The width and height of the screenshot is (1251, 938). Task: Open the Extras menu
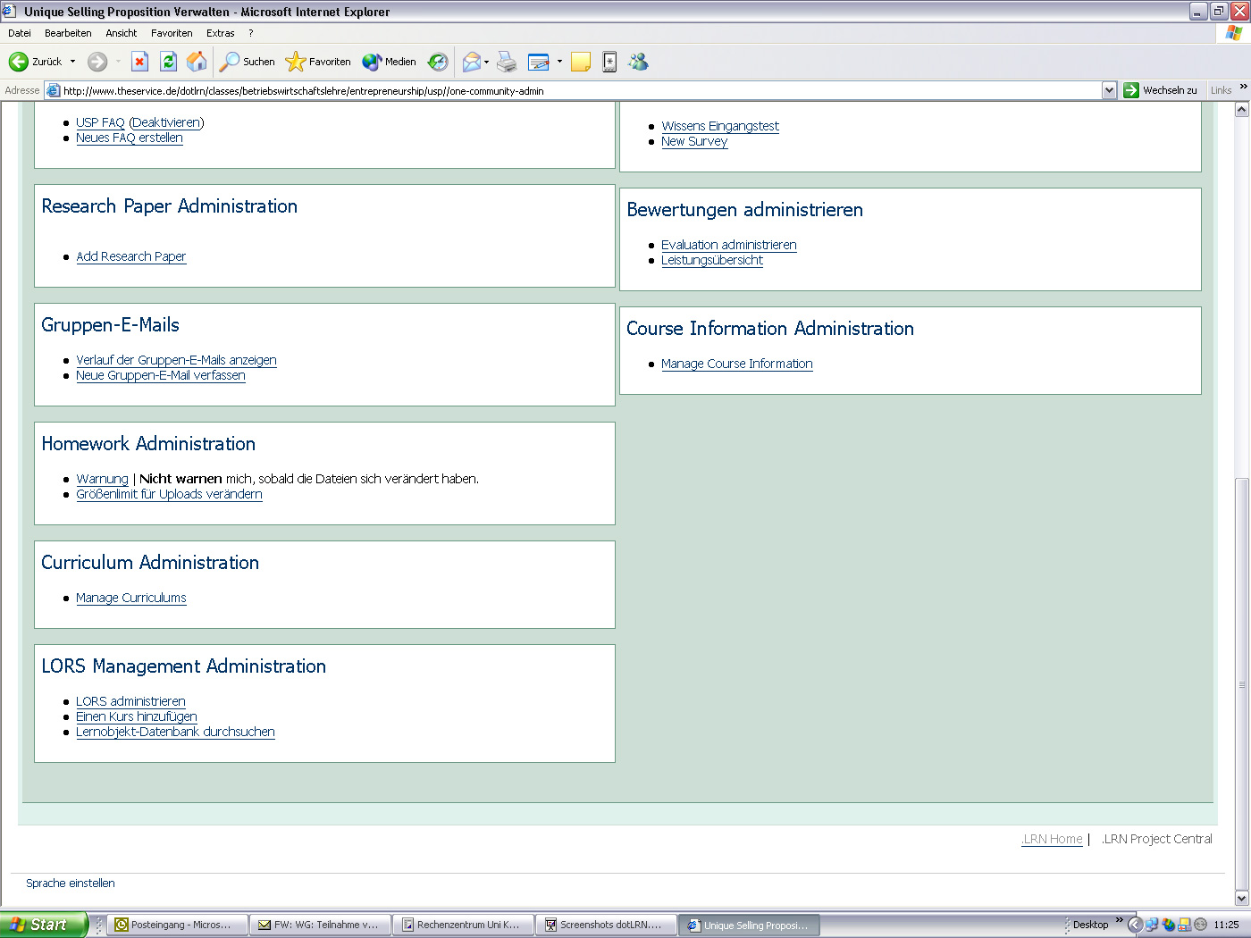220,32
